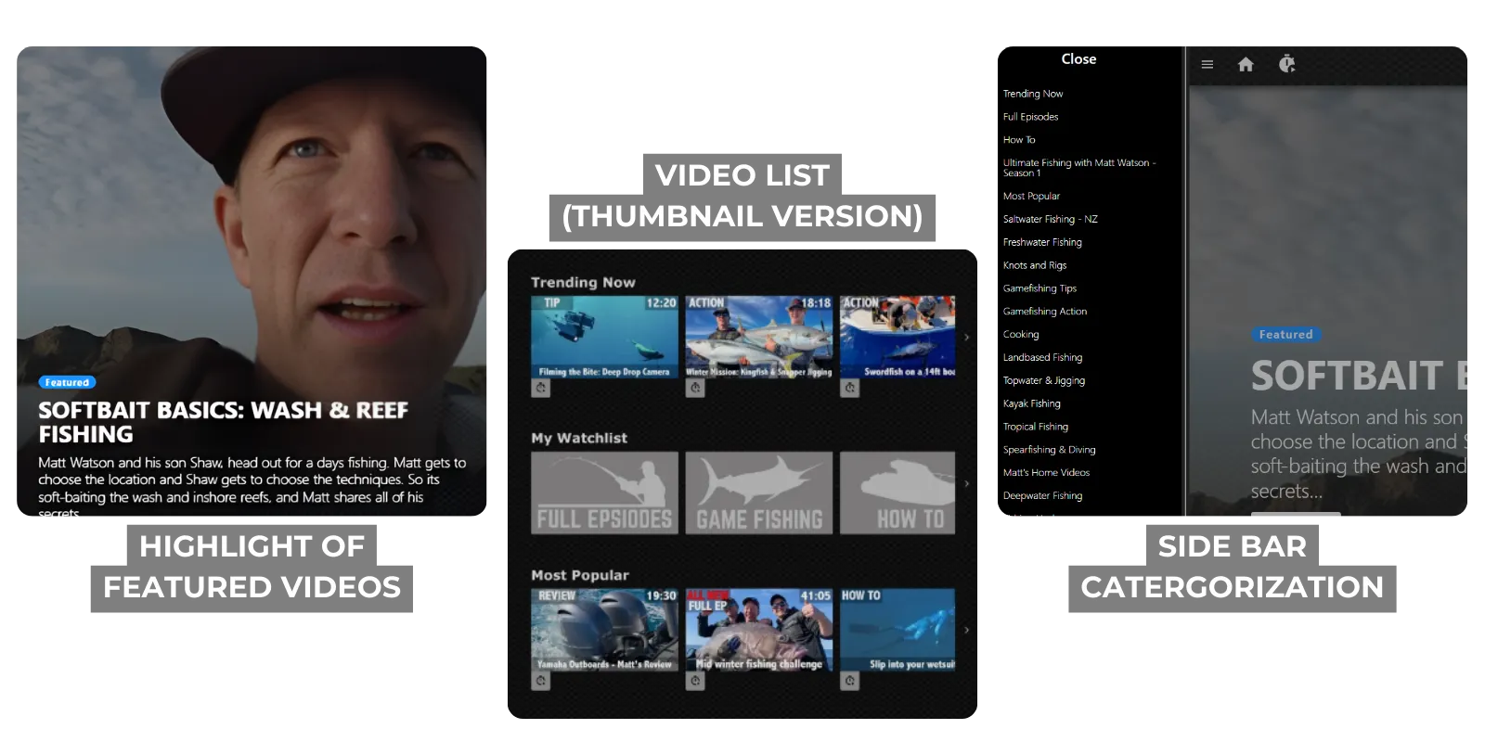
Task: Add Swordfish video to watchlist
Action: click(850, 389)
